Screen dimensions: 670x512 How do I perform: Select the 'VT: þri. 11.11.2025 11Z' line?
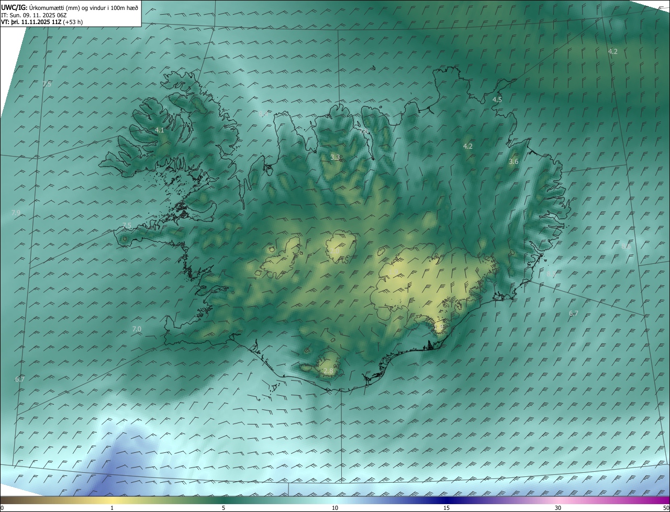(31, 22)
